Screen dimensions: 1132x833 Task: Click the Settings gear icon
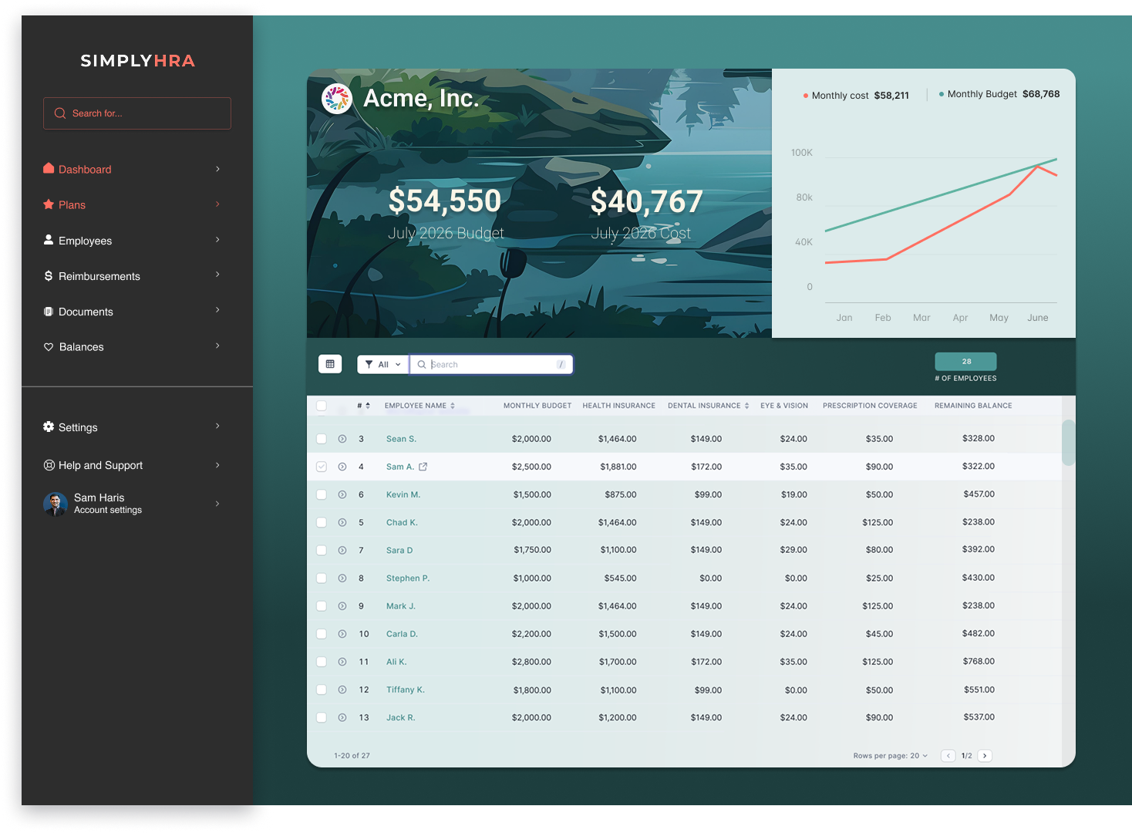[x=49, y=427]
